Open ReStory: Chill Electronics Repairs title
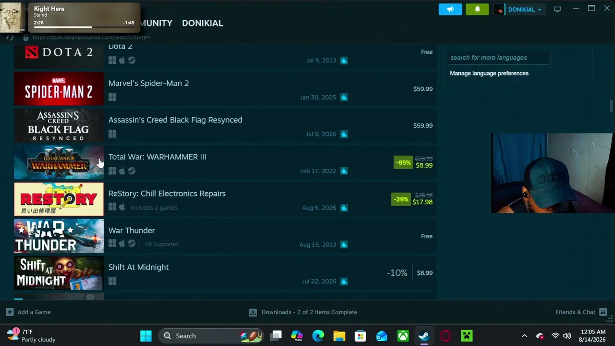Image resolution: width=615 pixels, height=346 pixels. point(167,193)
